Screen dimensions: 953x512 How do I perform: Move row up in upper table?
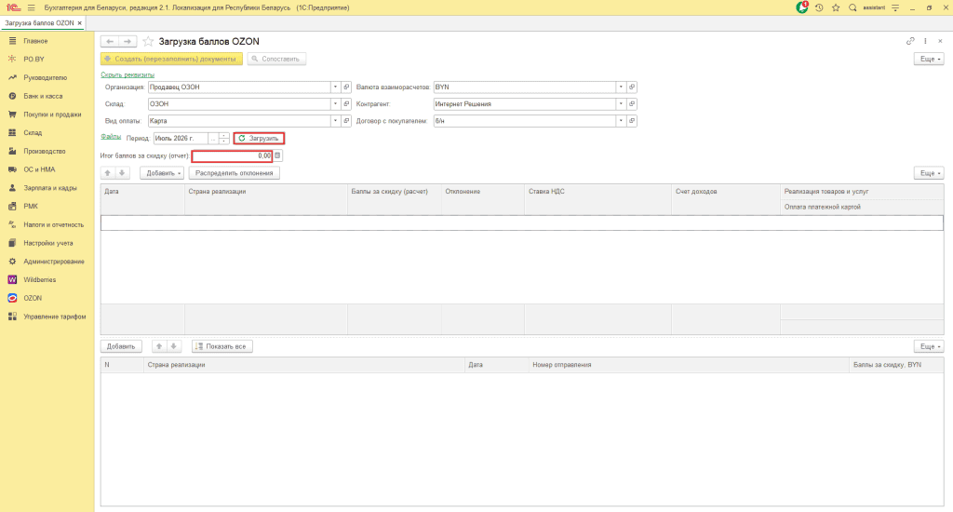pos(108,173)
